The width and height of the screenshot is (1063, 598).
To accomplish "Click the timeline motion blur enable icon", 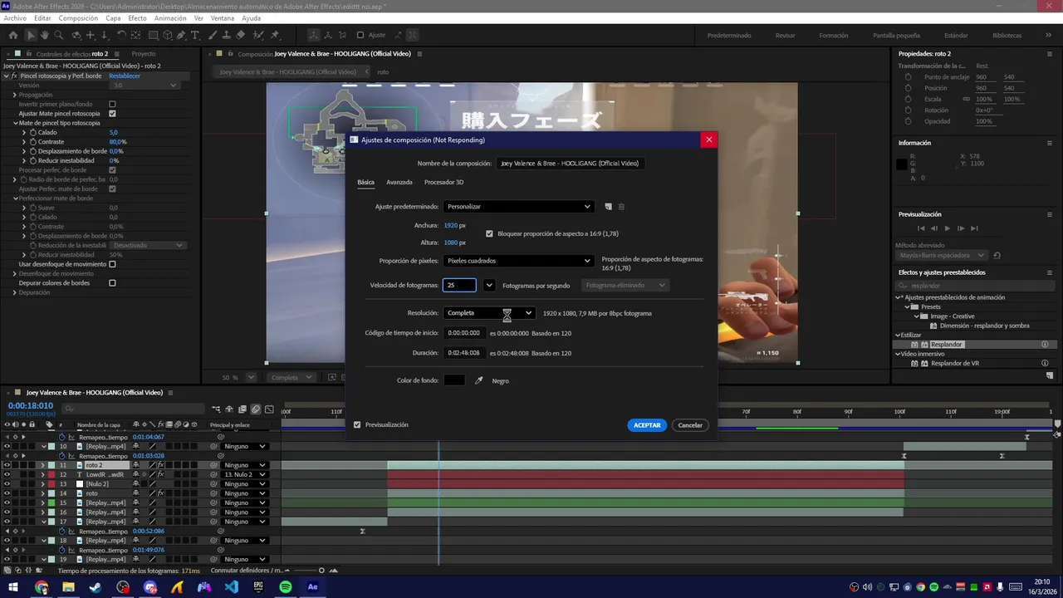I will [x=256, y=409].
